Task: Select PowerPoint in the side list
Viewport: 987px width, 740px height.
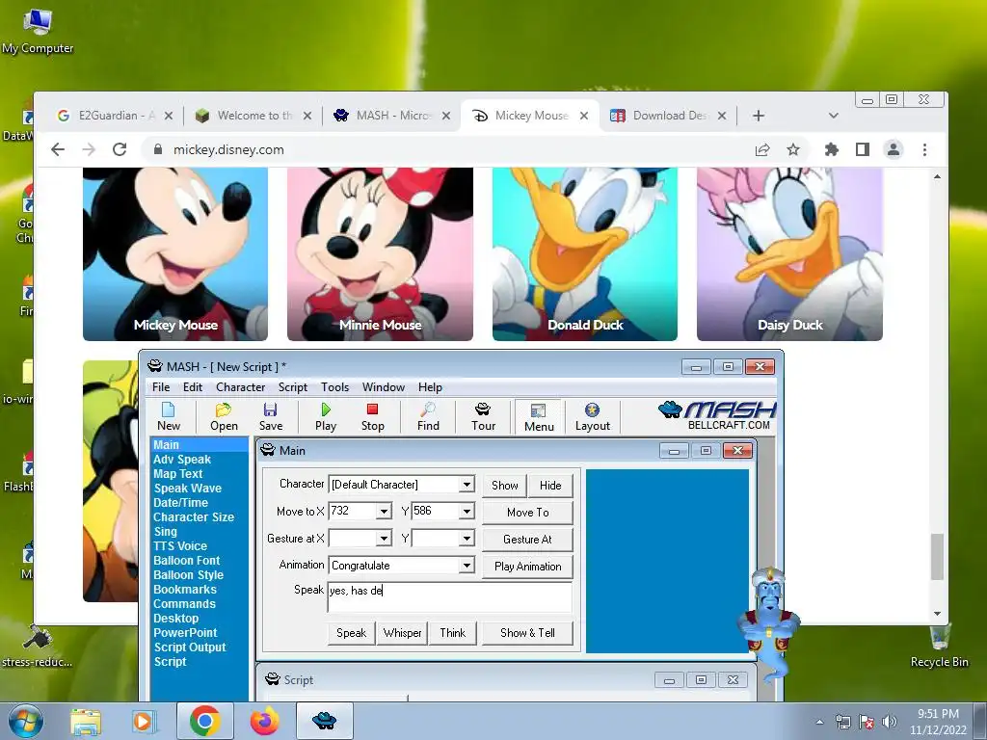Action: click(185, 633)
